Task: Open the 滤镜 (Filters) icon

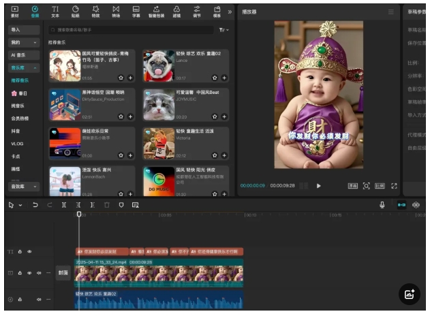Action: tap(176, 11)
